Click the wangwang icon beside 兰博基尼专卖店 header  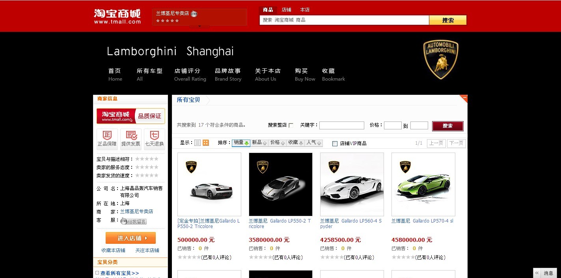(x=194, y=14)
